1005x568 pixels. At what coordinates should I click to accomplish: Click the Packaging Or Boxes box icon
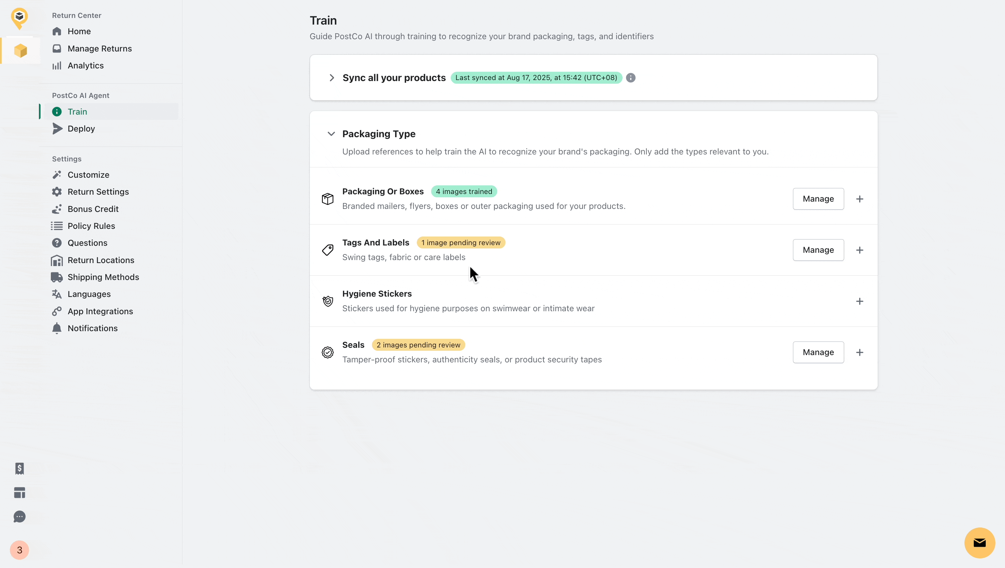coord(328,199)
